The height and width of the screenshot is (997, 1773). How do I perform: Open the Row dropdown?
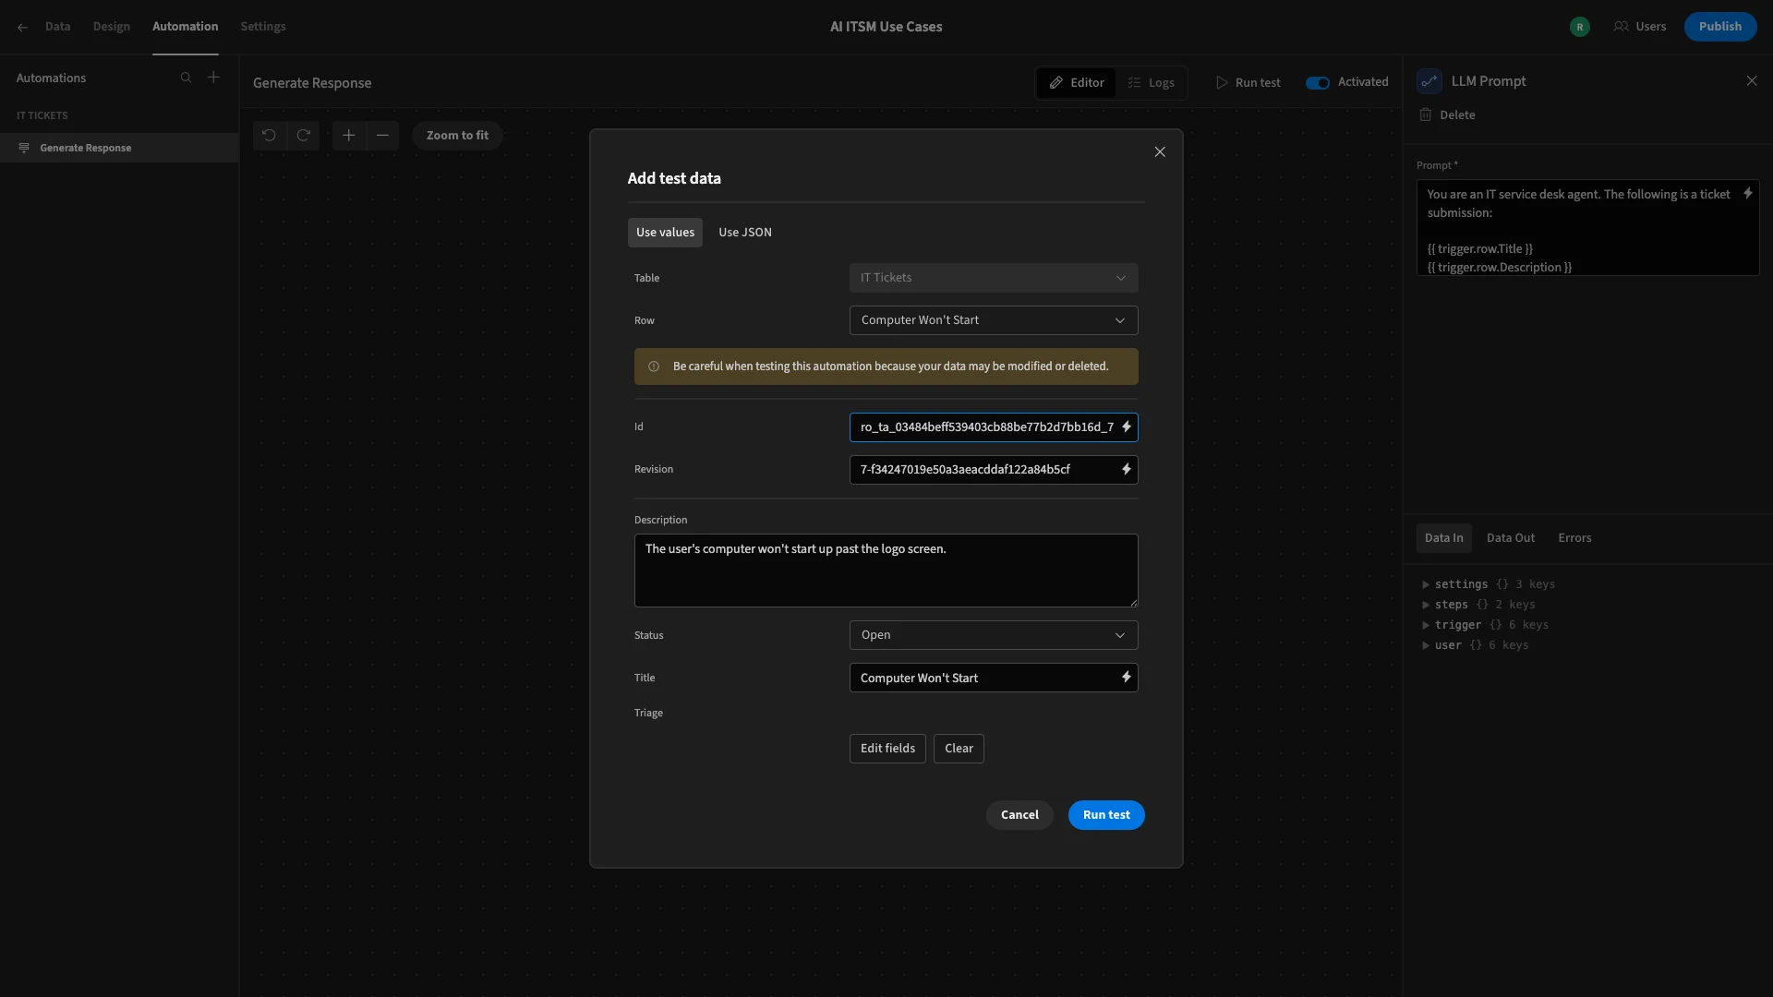pos(994,320)
